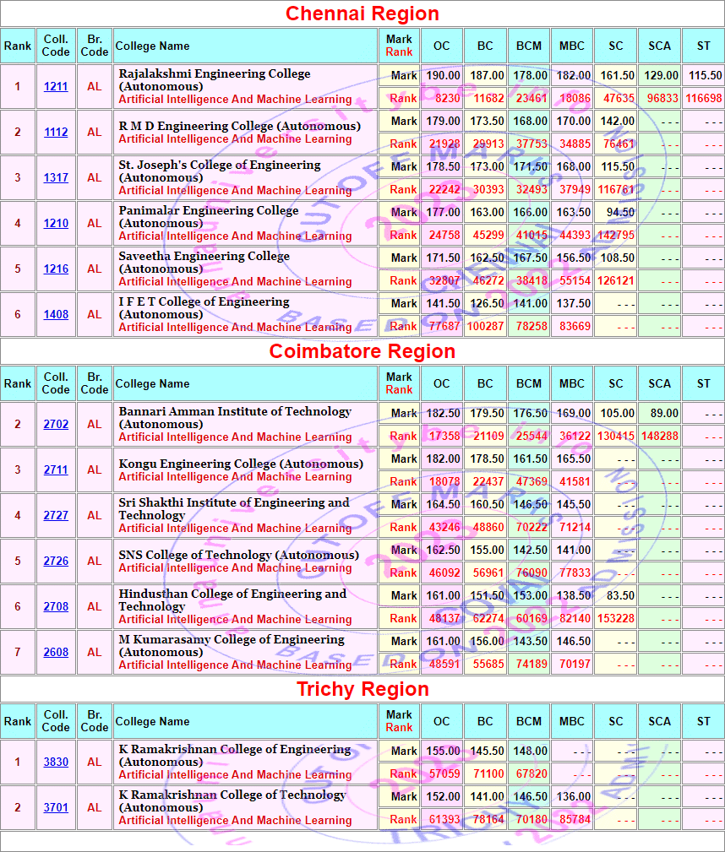This screenshot has width=725, height=852.
Task: Click the Coimbatore Region heading
Action: pos(362,352)
